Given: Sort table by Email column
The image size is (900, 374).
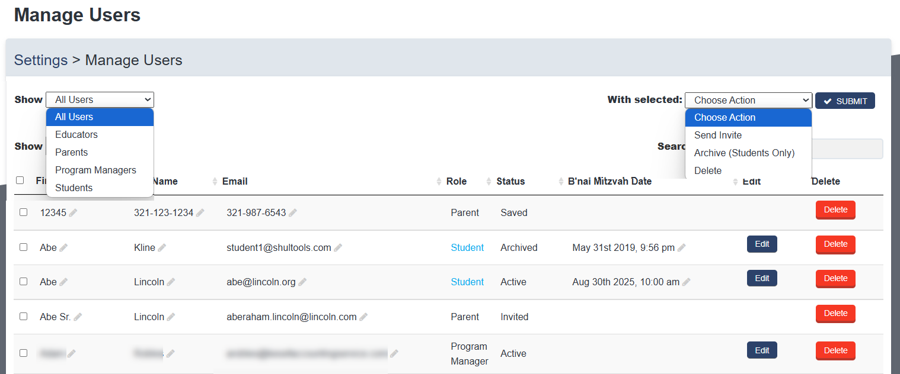Looking at the screenshot, I should coord(235,182).
